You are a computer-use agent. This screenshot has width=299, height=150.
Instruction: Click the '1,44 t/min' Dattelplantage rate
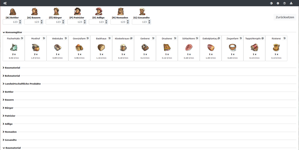click(x=211, y=58)
